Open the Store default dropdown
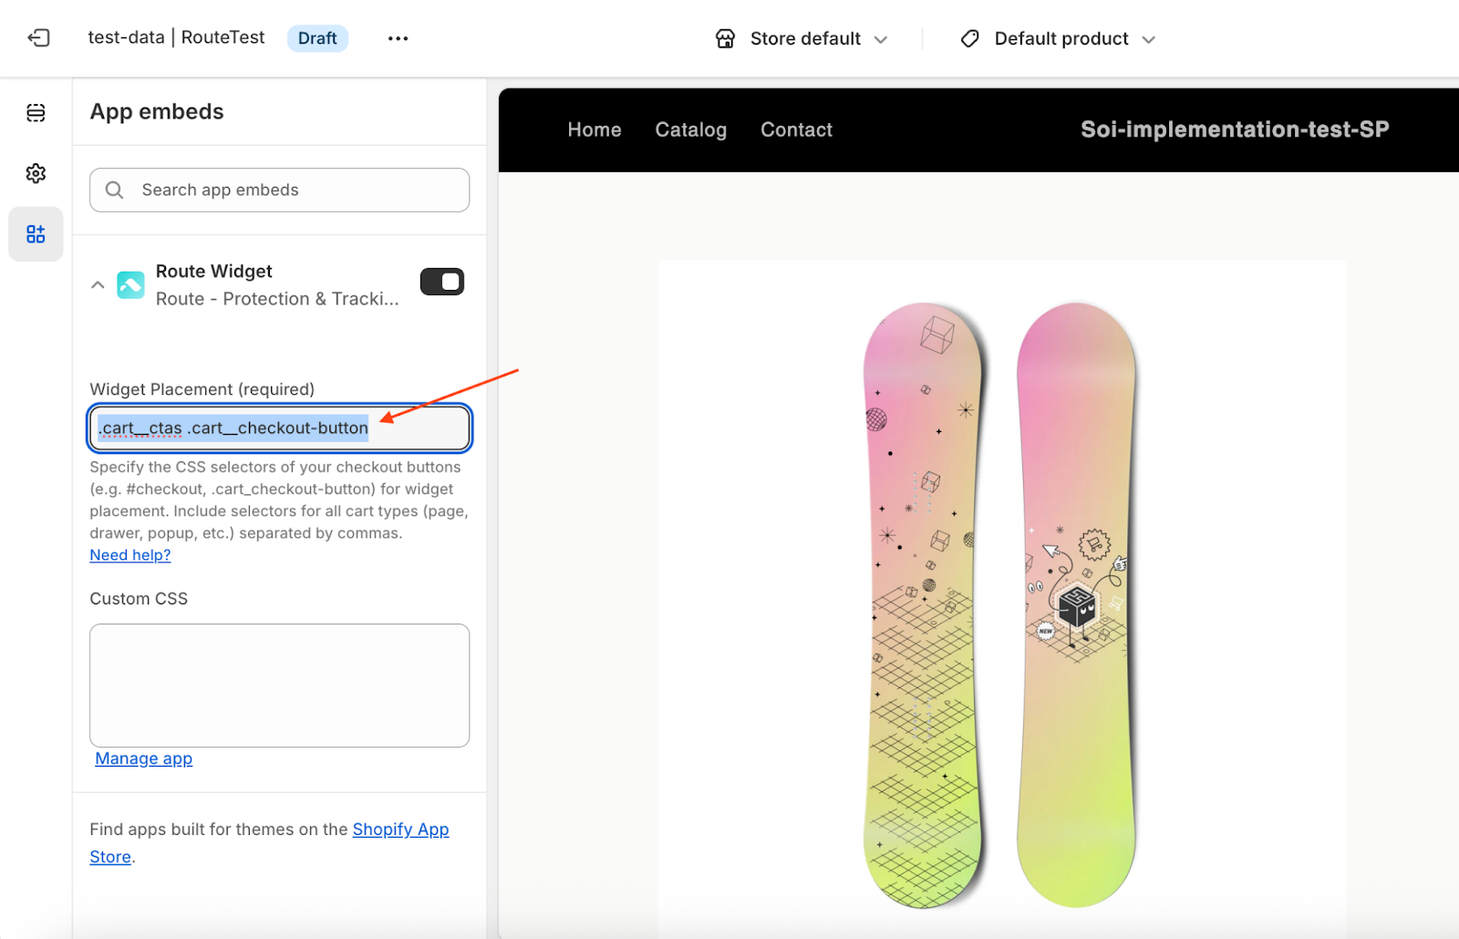 click(802, 38)
